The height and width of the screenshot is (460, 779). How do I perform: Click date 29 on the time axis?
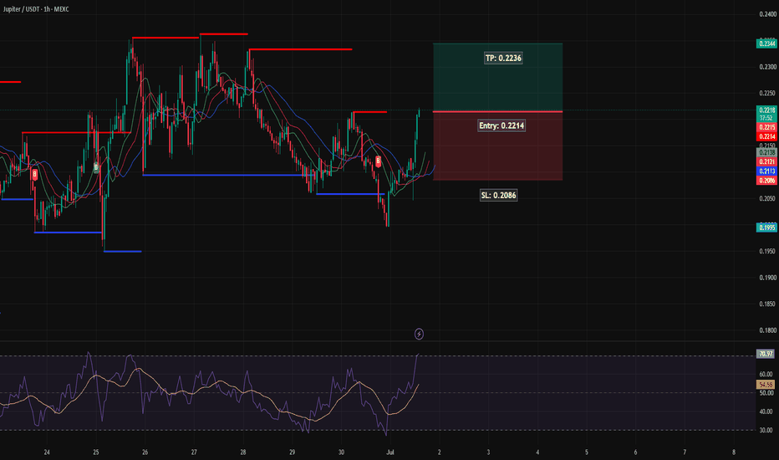click(293, 452)
